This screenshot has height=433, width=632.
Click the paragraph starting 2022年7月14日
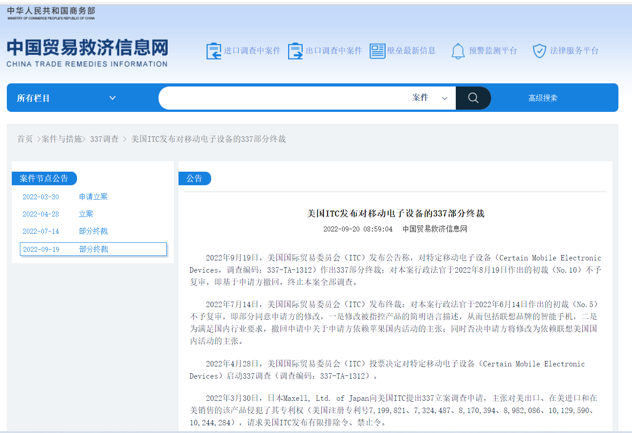tap(394, 322)
